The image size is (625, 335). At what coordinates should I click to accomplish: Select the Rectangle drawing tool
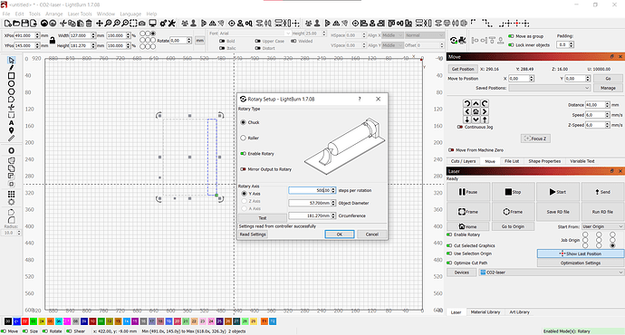point(11,76)
